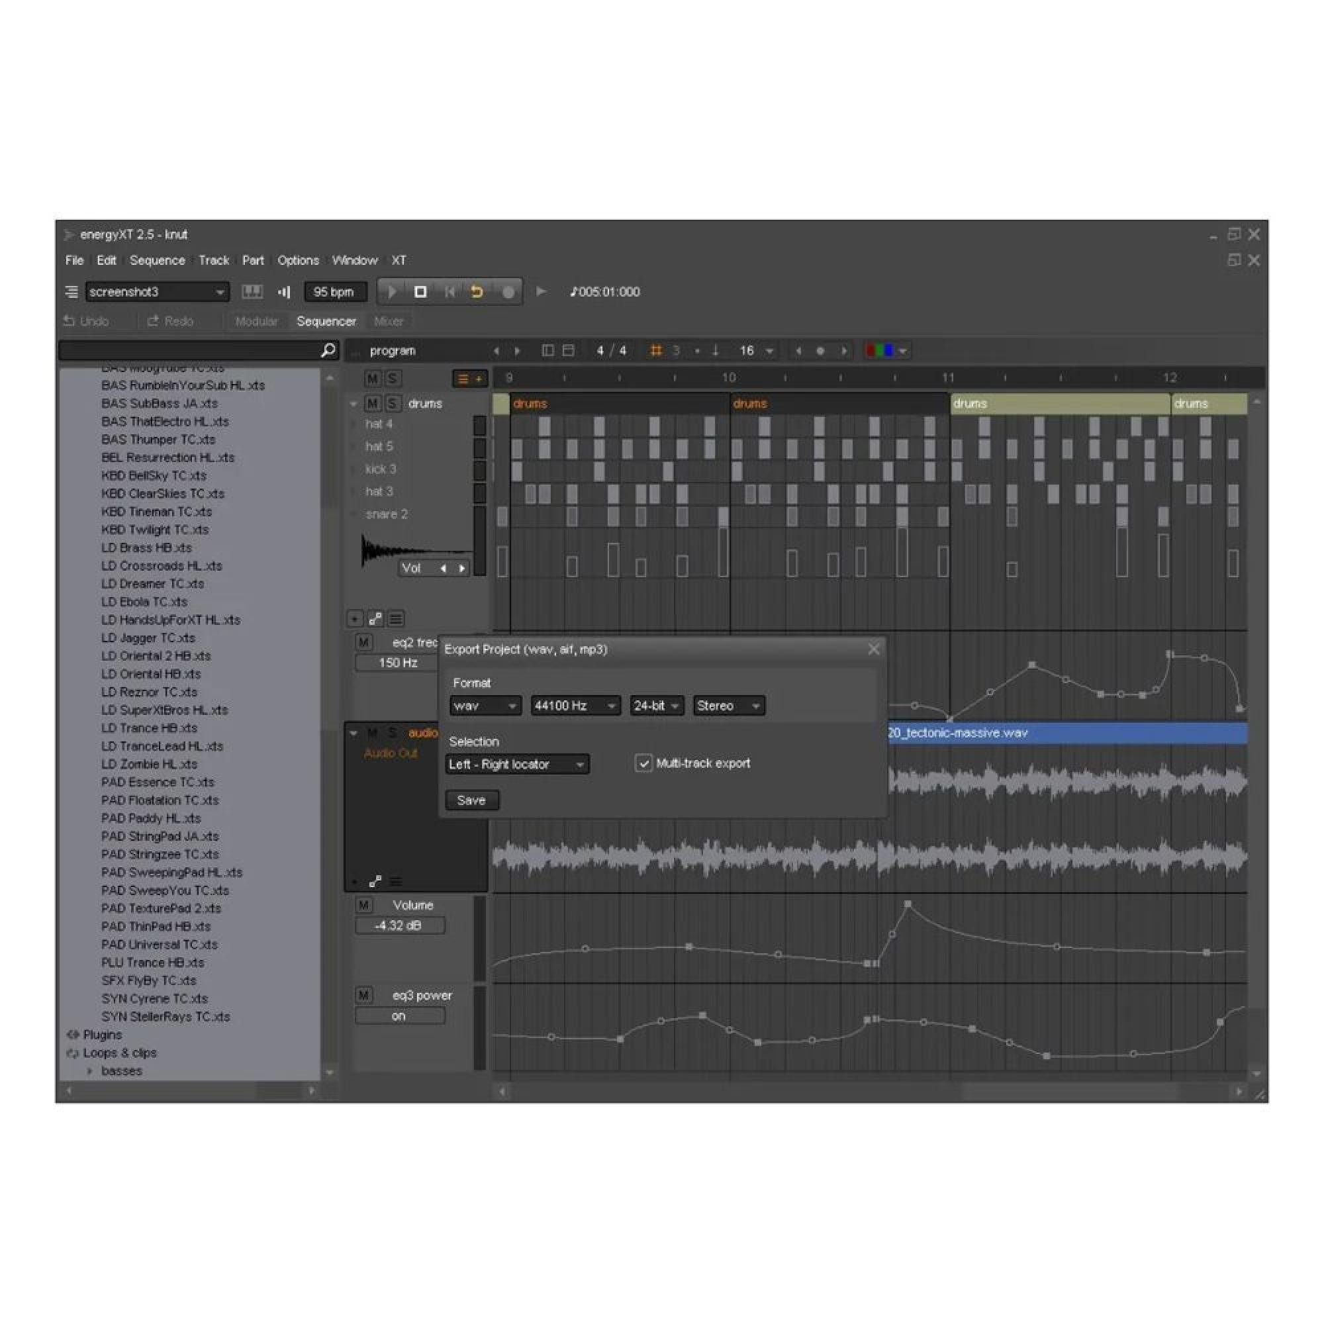The width and height of the screenshot is (1324, 1324).
Task: Open the Sequence menu
Action: (x=157, y=260)
